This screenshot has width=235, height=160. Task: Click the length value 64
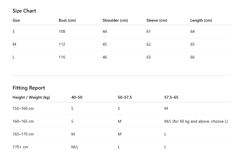pyautogui.click(x=192, y=31)
